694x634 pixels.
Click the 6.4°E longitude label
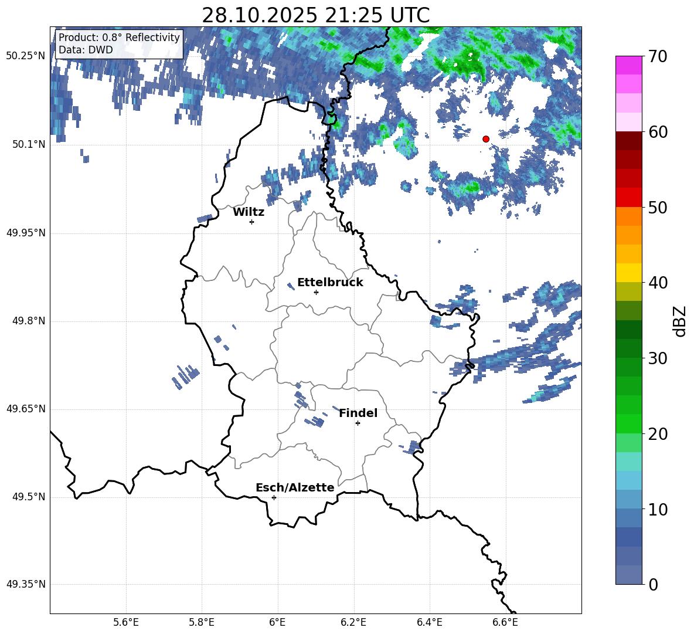pos(429,622)
